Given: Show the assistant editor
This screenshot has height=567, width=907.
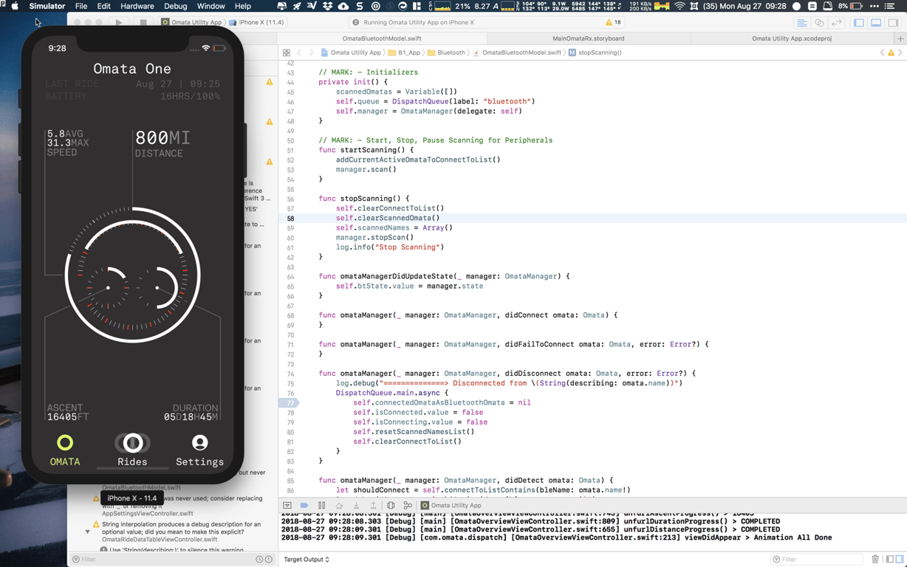Looking at the screenshot, I should (x=819, y=23).
